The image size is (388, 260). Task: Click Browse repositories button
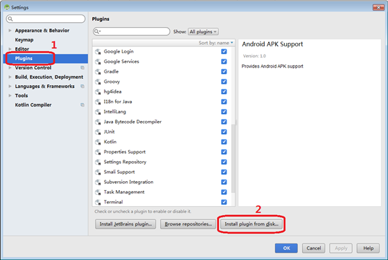(188, 224)
